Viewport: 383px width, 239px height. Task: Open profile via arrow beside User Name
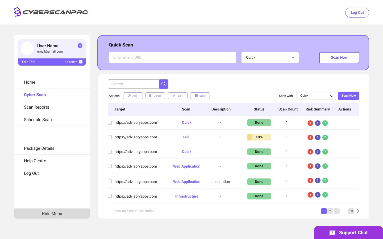pos(80,46)
